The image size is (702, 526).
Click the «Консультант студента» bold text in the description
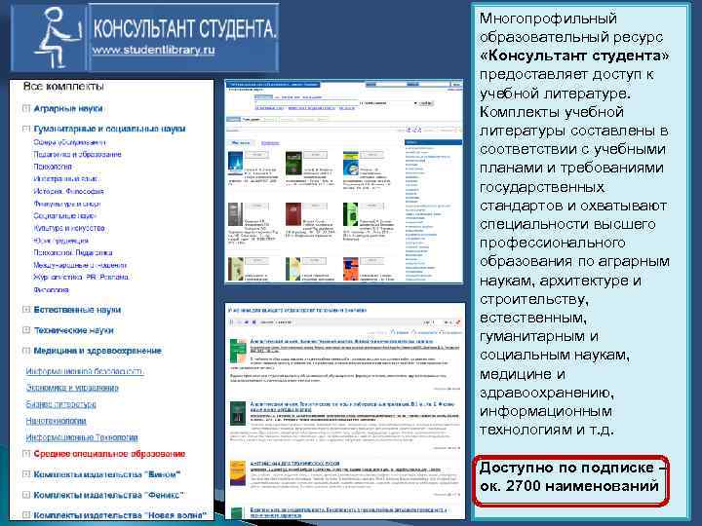point(574,56)
